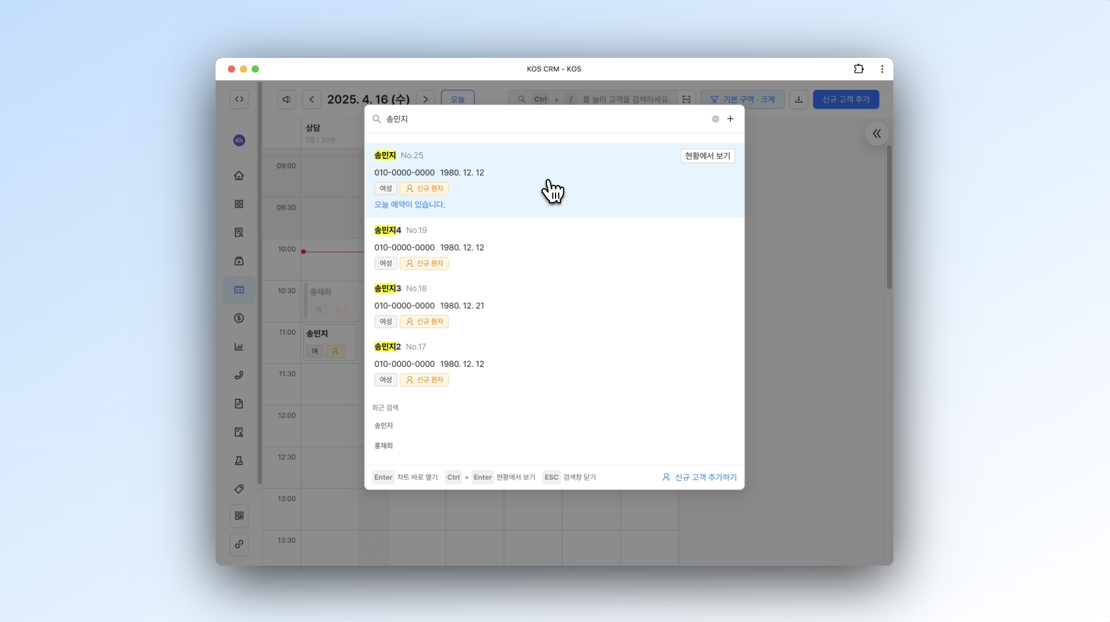Open the dashboard grid icon in sidebar
The width and height of the screenshot is (1110, 622).
(239, 204)
